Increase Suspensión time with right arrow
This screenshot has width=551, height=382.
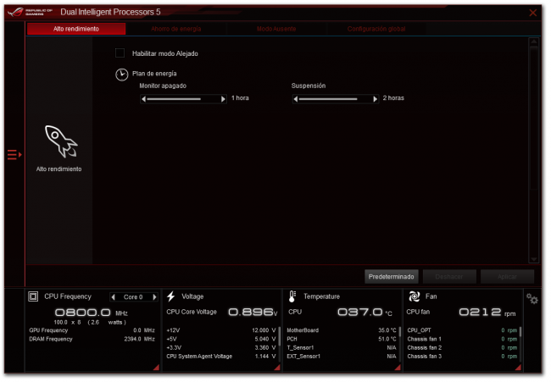point(376,99)
